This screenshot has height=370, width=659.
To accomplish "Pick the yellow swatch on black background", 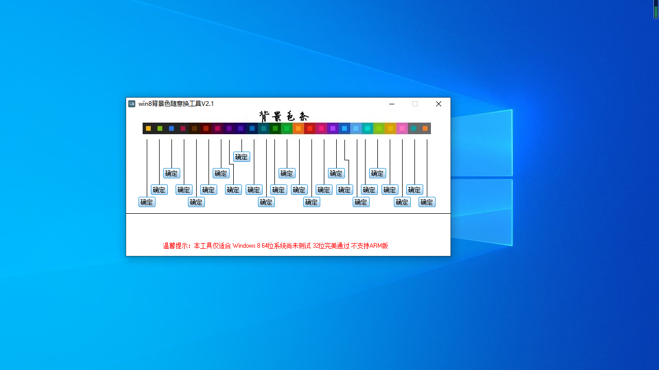I will pyautogui.click(x=148, y=128).
